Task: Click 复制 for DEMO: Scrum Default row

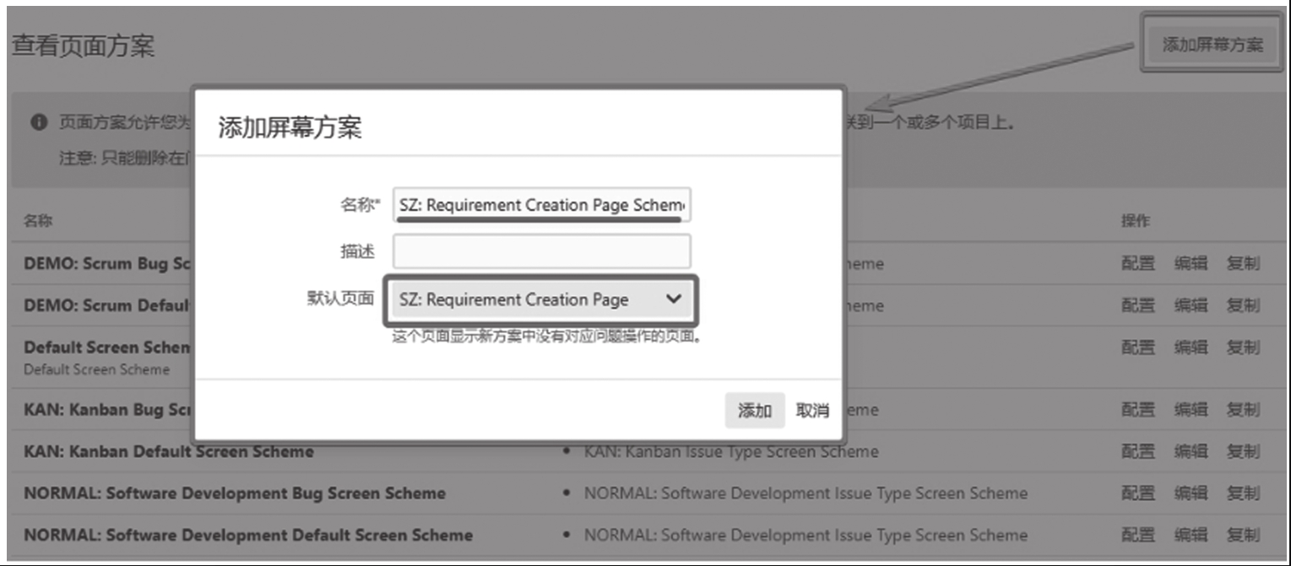Action: tap(1243, 305)
